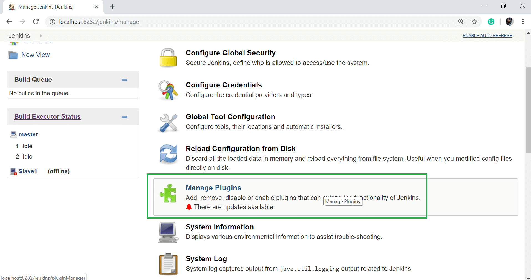Collapse the Build Queue panel
This screenshot has width=531, height=280.
click(124, 80)
